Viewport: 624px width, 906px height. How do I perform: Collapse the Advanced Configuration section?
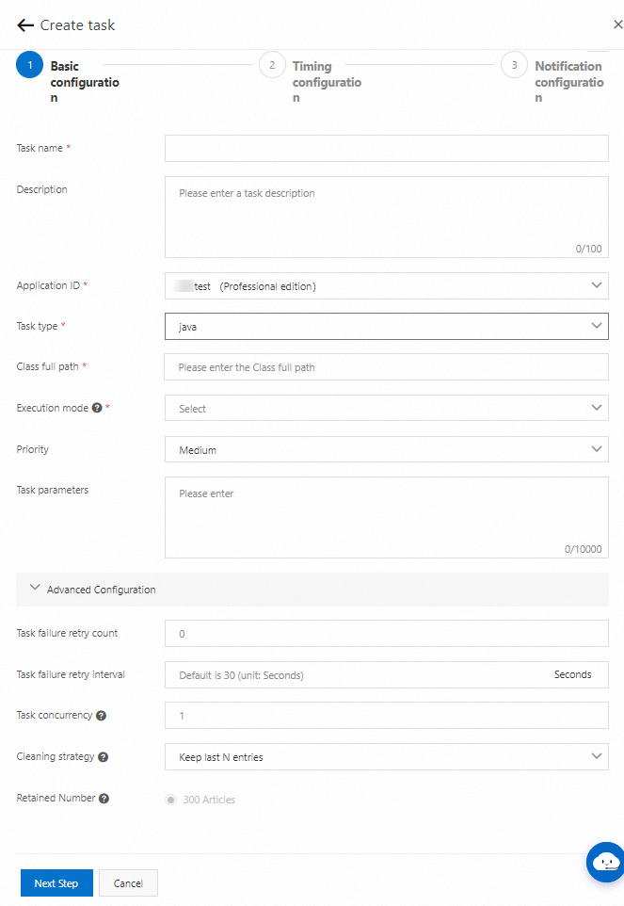pos(36,589)
